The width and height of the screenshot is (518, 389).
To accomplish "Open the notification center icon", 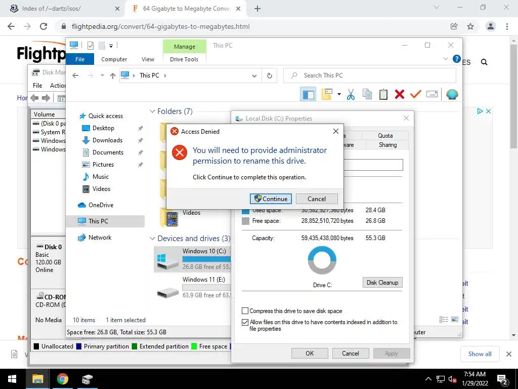I will click(x=502, y=379).
